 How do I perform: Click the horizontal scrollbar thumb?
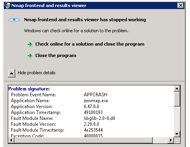[83, 140]
